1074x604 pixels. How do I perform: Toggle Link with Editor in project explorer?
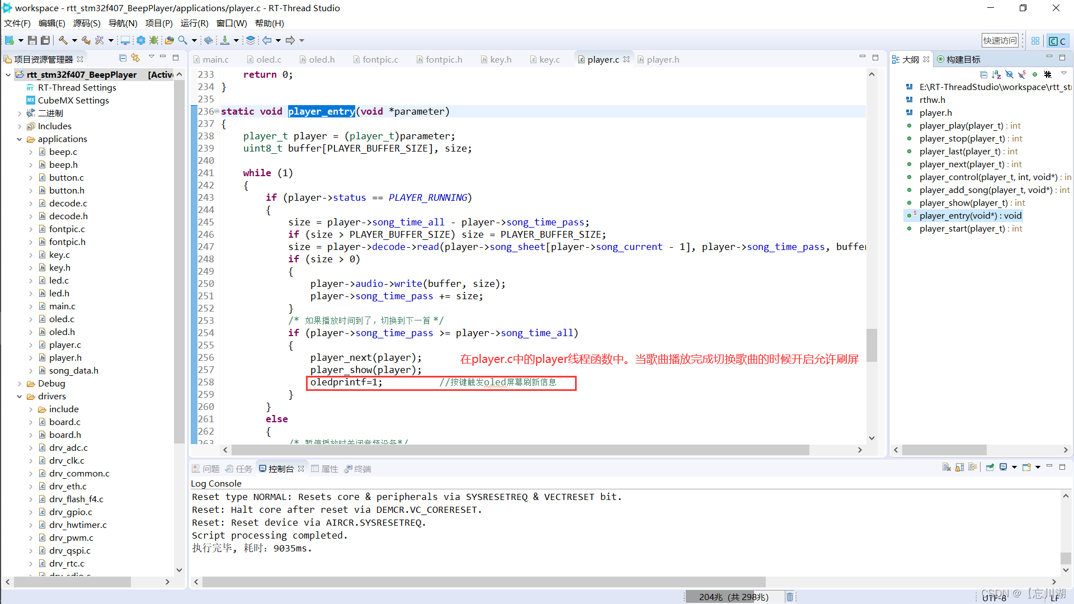135,58
